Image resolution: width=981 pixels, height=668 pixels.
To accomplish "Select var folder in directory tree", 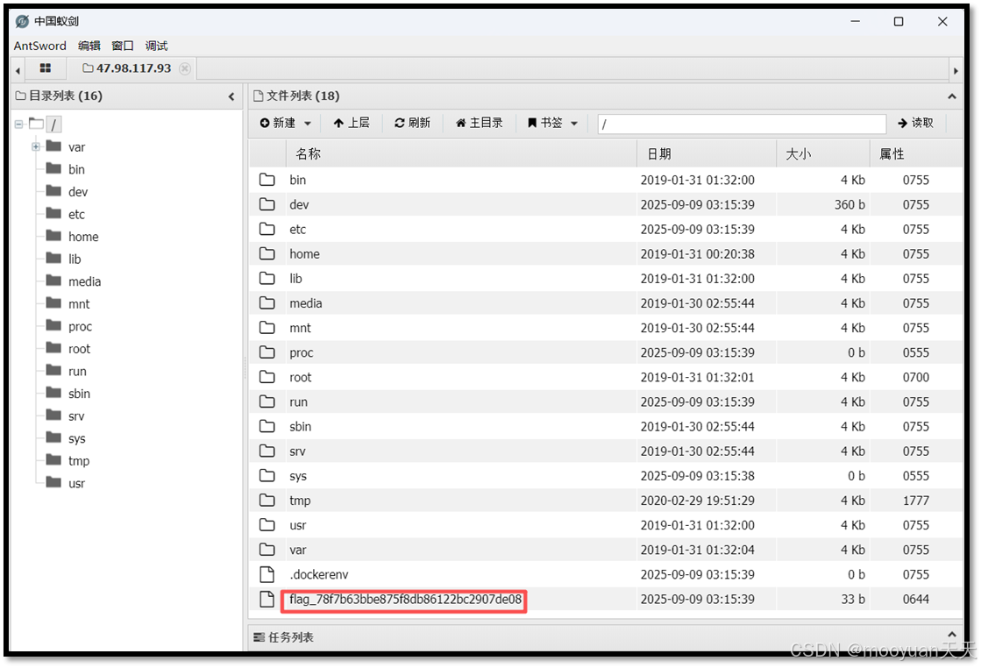I will click(77, 147).
